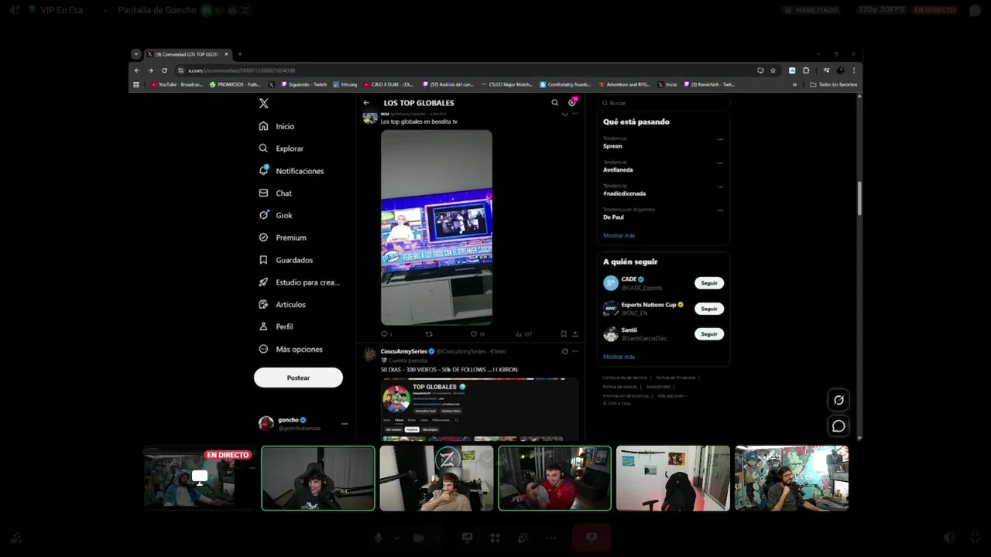The image size is (991, 557).
Task: Select the EN DIRECTO stream tile
Action: coord(200,478)
